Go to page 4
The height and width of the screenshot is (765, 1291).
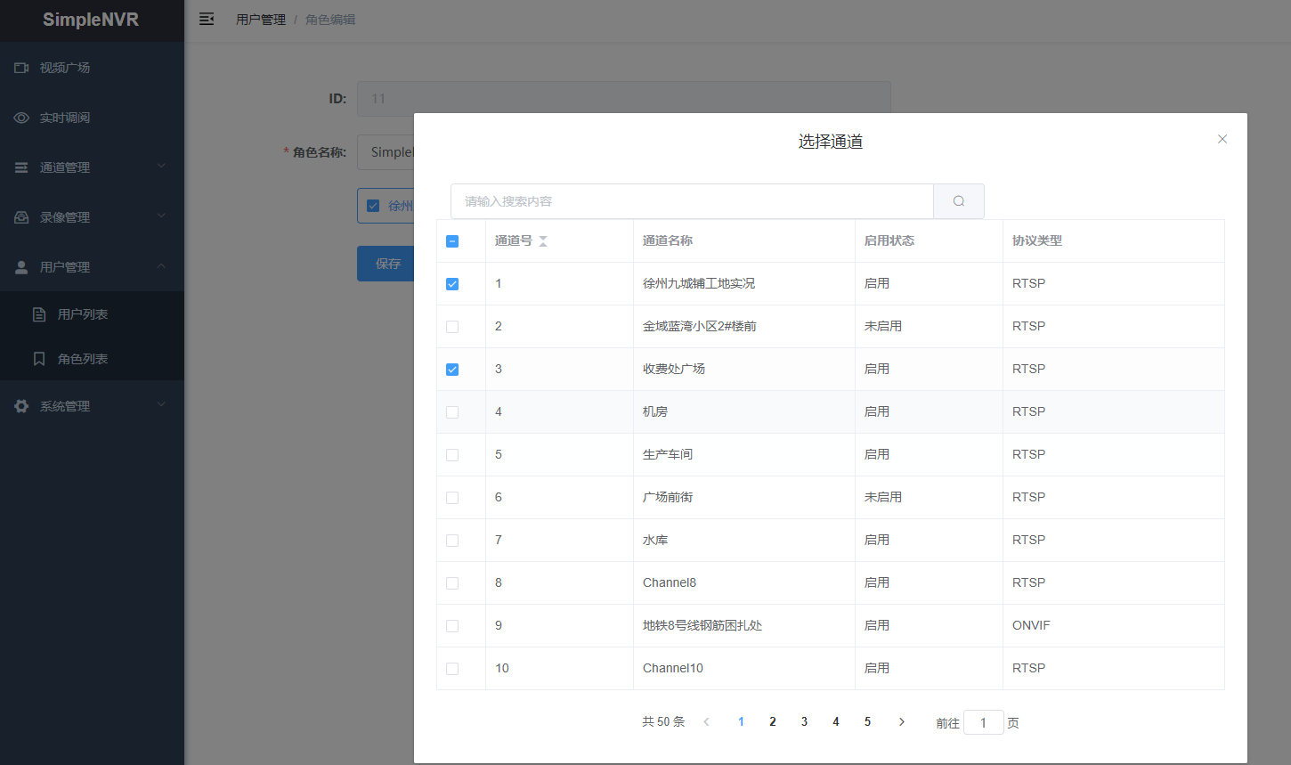836,722
